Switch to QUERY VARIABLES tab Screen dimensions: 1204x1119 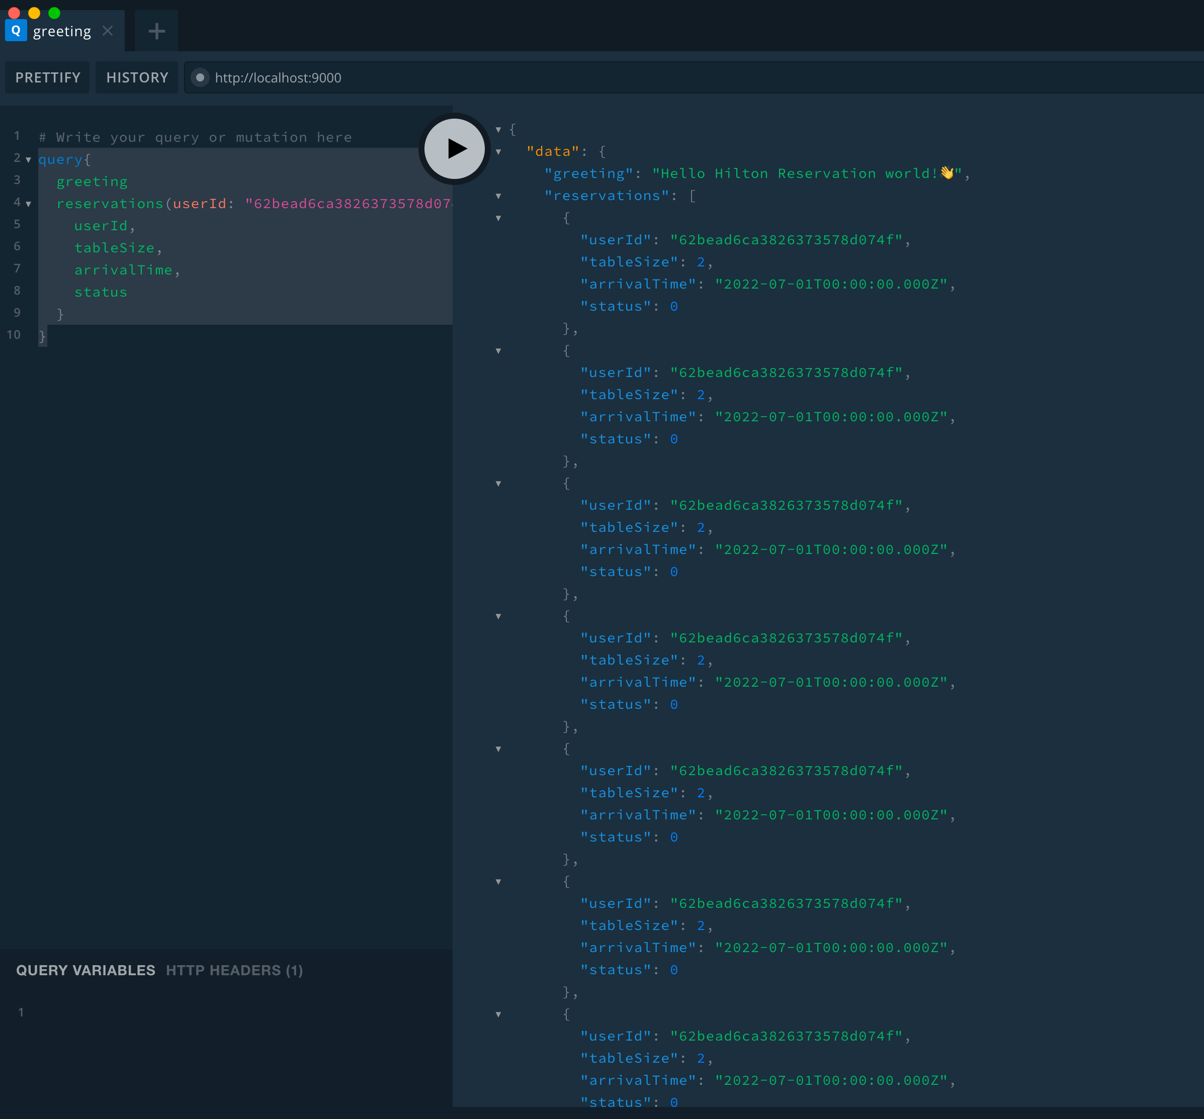pyautogui.click(x=85, y=970)
